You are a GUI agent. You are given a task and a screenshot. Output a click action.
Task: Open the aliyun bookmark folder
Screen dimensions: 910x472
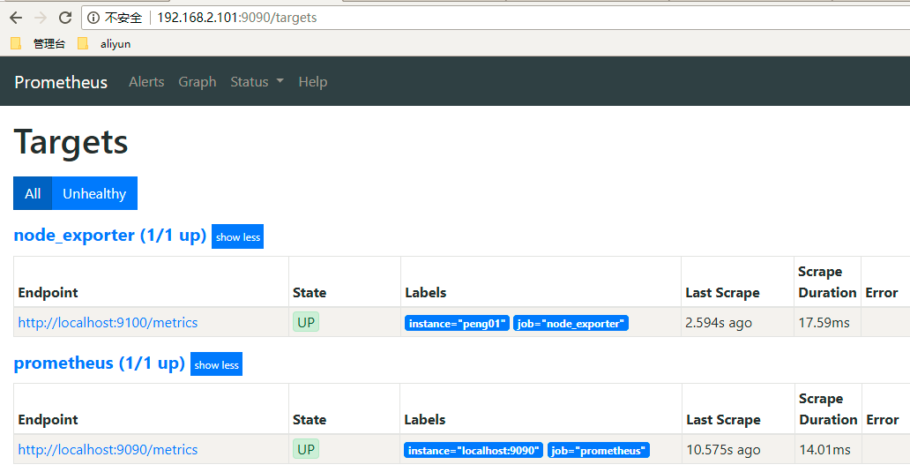point(104,43)
